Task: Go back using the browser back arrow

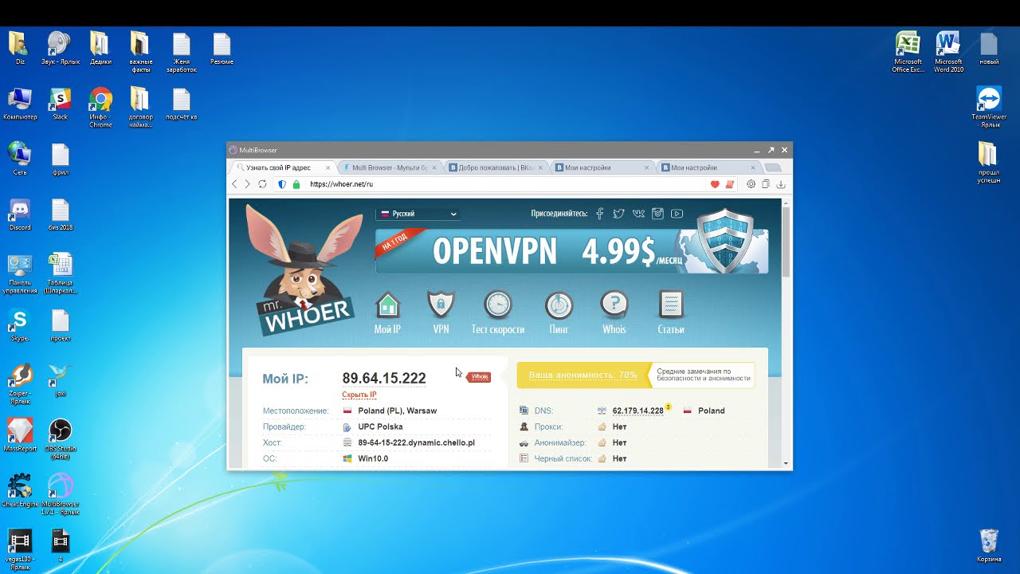Action: click(x=234, y=184)
